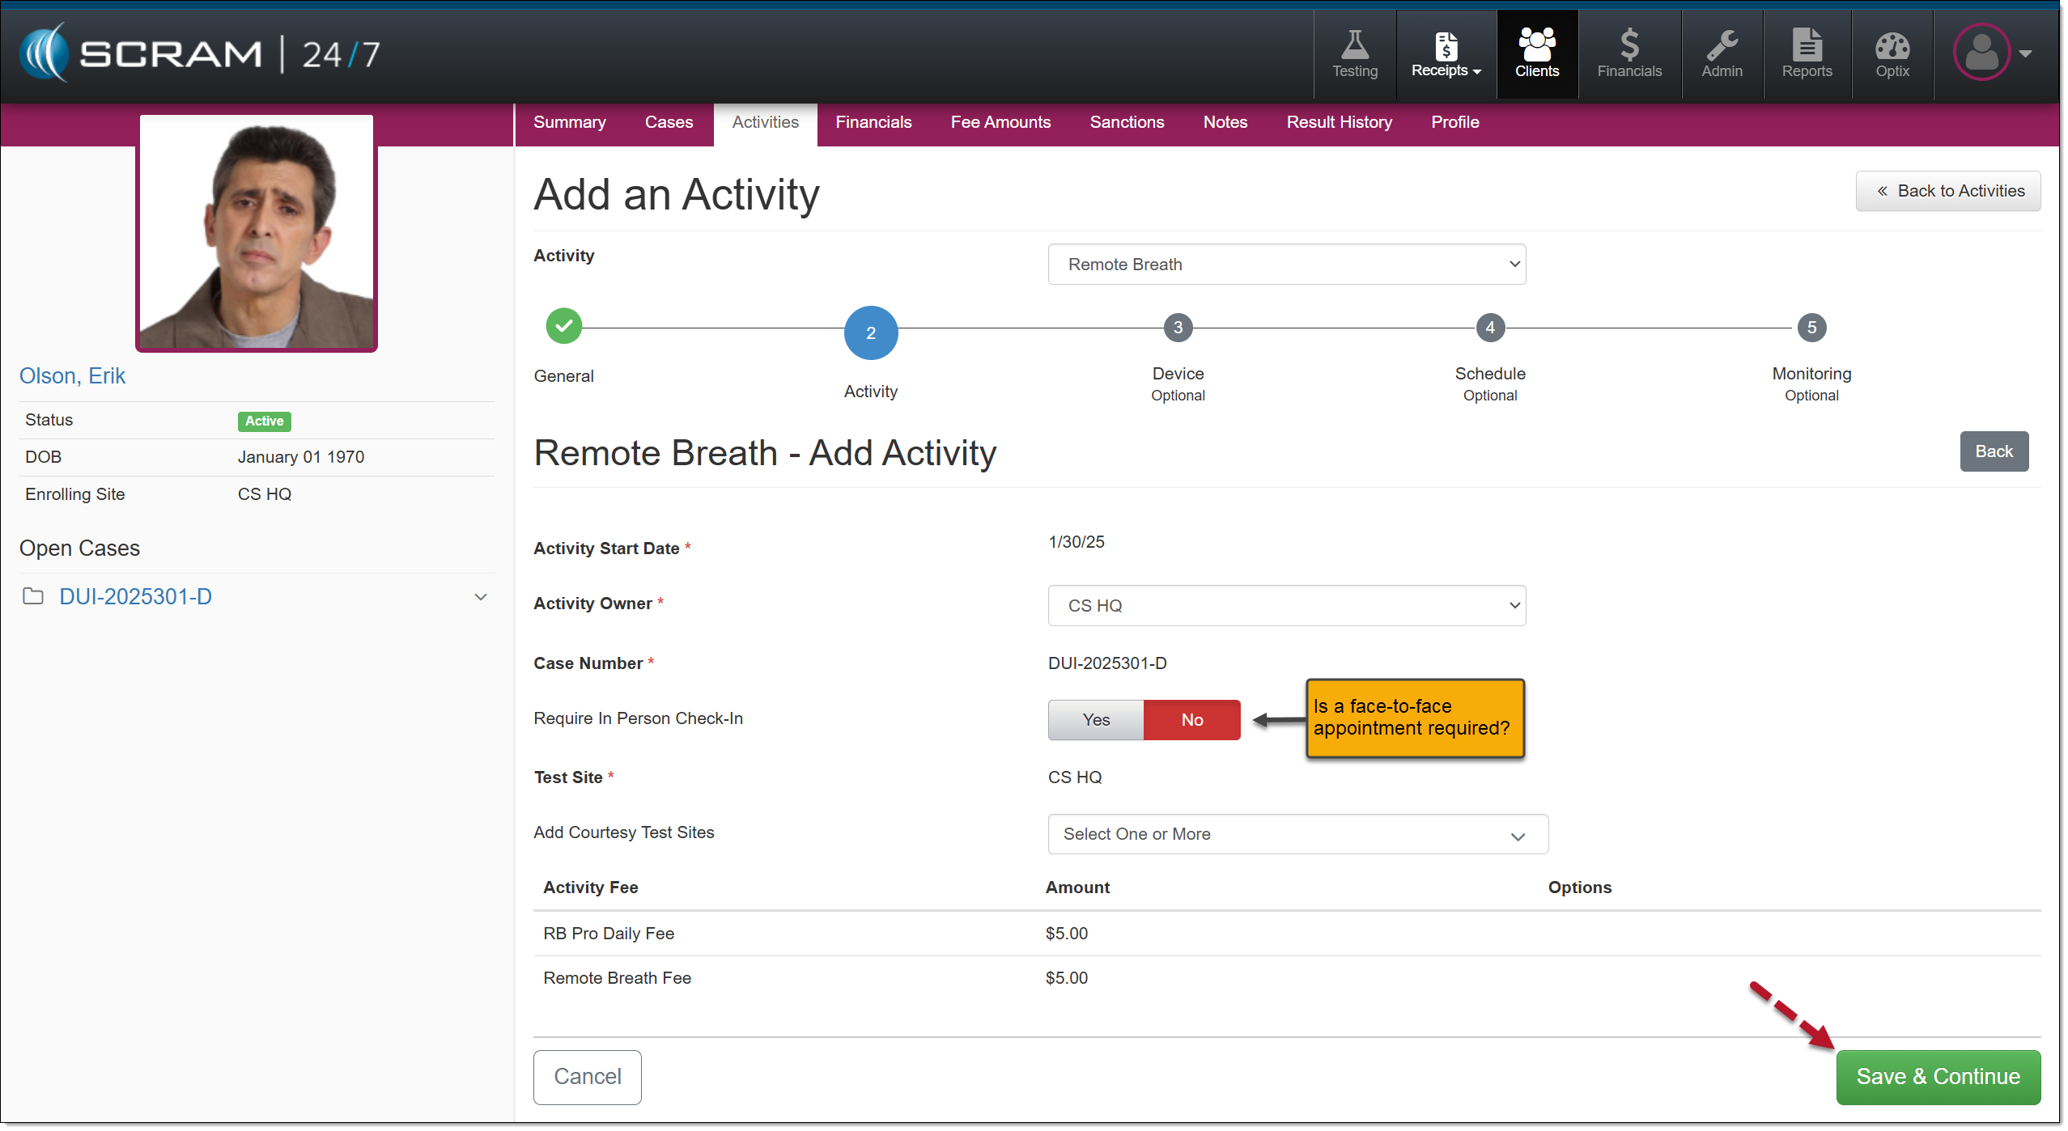Expand the DUI-2025301-D case chevron
The width and height of the screenshot is (2068, 1131).
click(x=480, y=597)
